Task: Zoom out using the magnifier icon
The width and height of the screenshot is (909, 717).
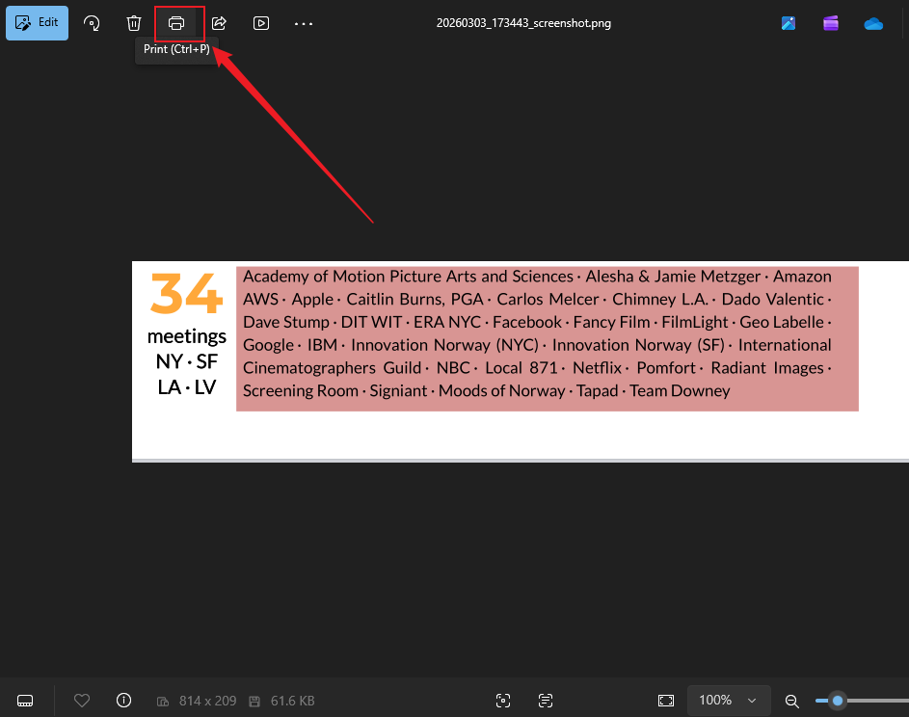Action: (791, 701)
